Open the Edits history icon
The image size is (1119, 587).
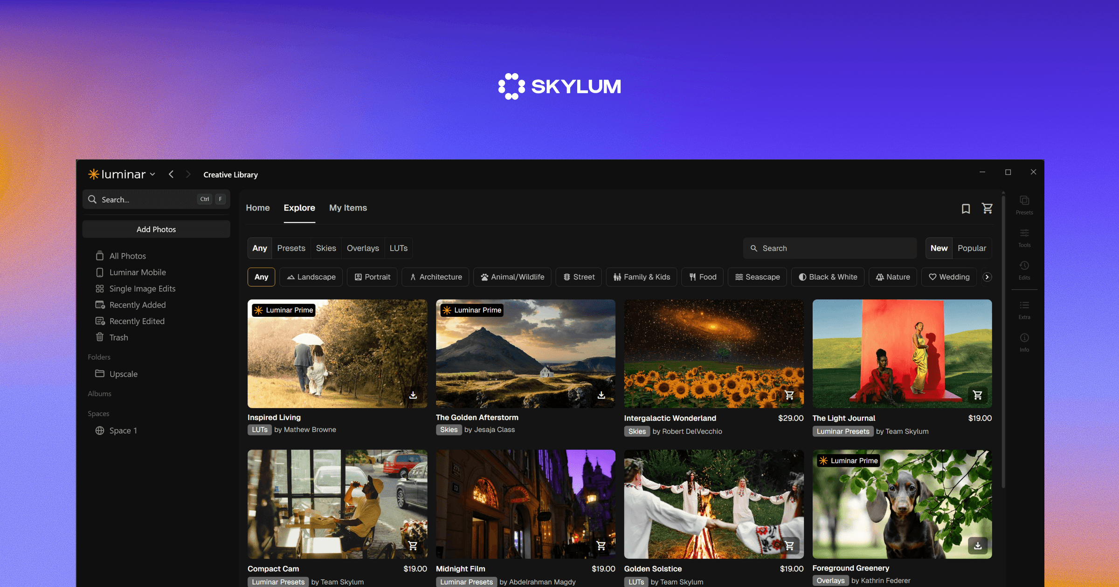[1024, 270]
